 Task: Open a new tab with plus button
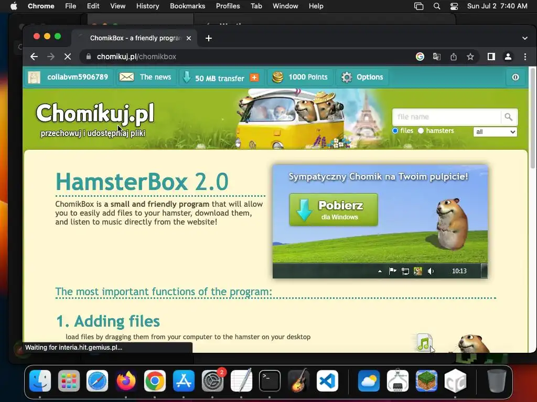pyautogui.click(x=209, y=38)
